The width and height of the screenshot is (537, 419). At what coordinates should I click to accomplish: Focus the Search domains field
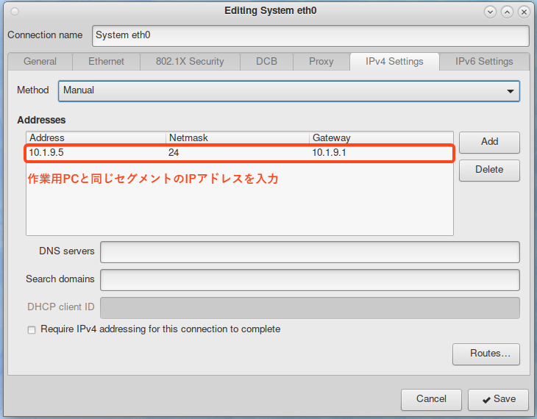click(310, 279)
